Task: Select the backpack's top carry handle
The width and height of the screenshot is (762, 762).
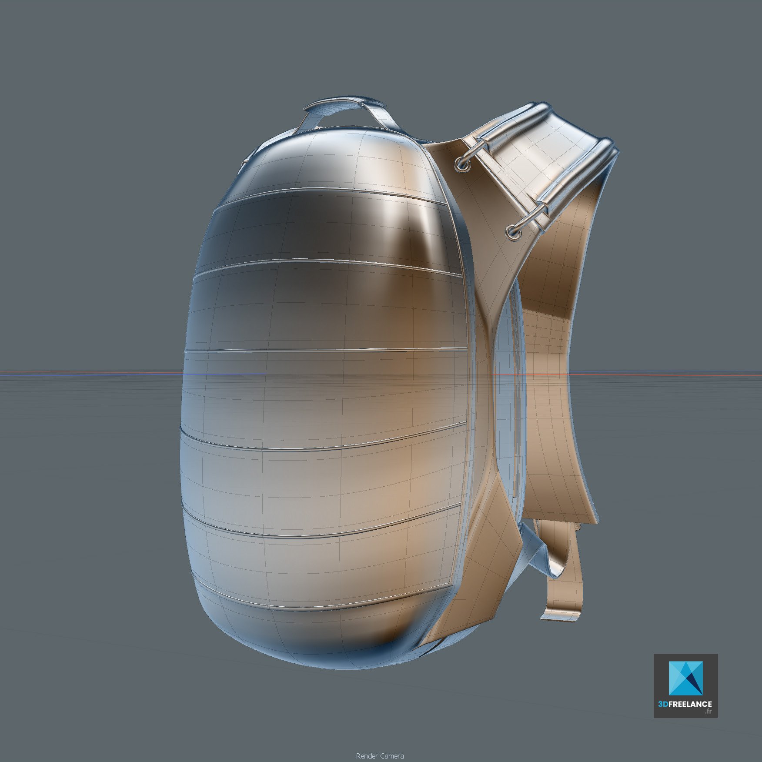Action: [x=344, y=104]
